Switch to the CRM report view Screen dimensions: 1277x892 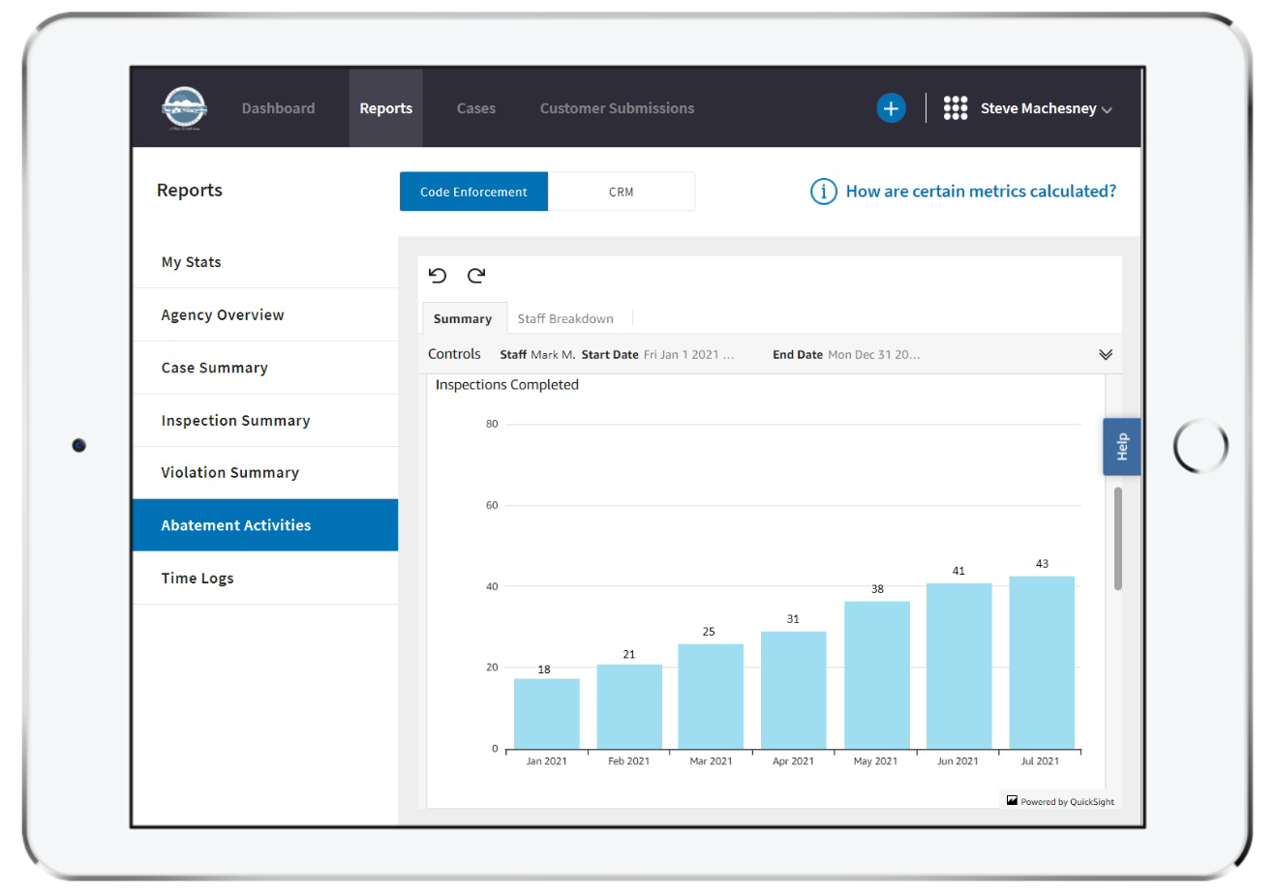[x=622, y=191]
